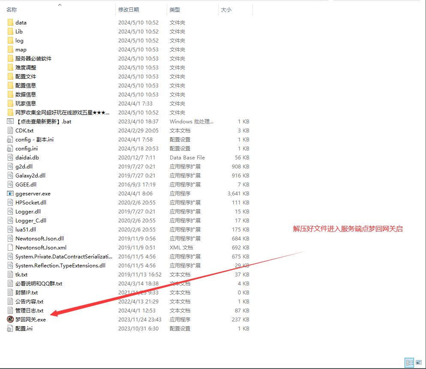The width and height of the screenshot is (426, 369).
Task: Sort files by 类型 column header
Action: (x=175, y=9)
